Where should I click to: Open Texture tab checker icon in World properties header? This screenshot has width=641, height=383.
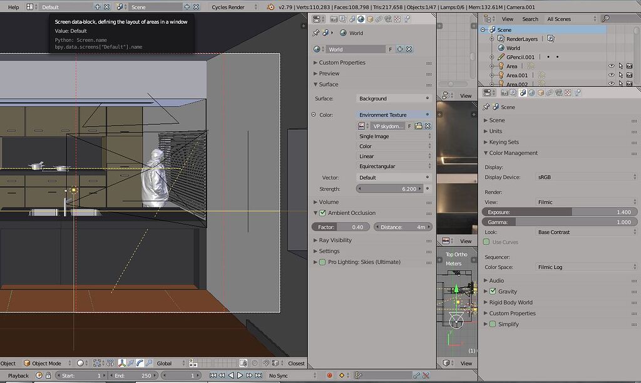coord(397,19)
